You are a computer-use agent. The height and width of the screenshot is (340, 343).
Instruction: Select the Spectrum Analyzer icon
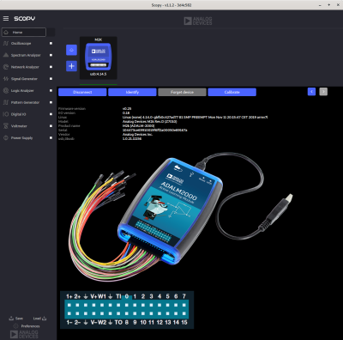6,55
